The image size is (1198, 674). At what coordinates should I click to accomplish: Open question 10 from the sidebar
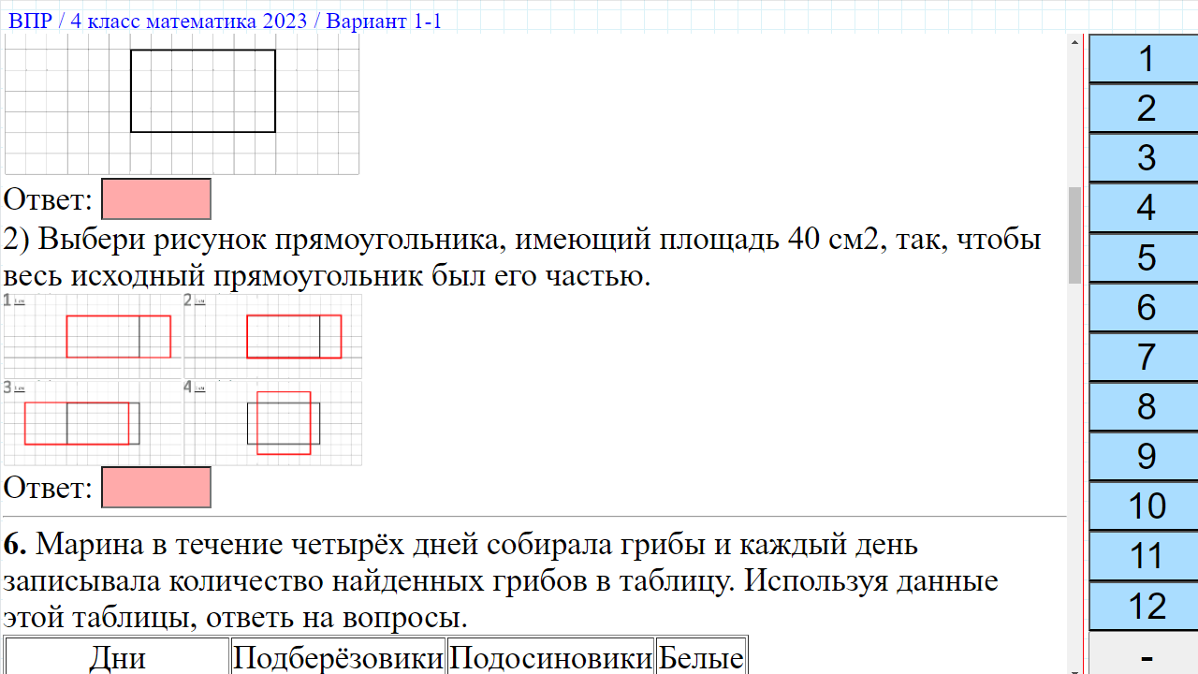click(1142, 508)
